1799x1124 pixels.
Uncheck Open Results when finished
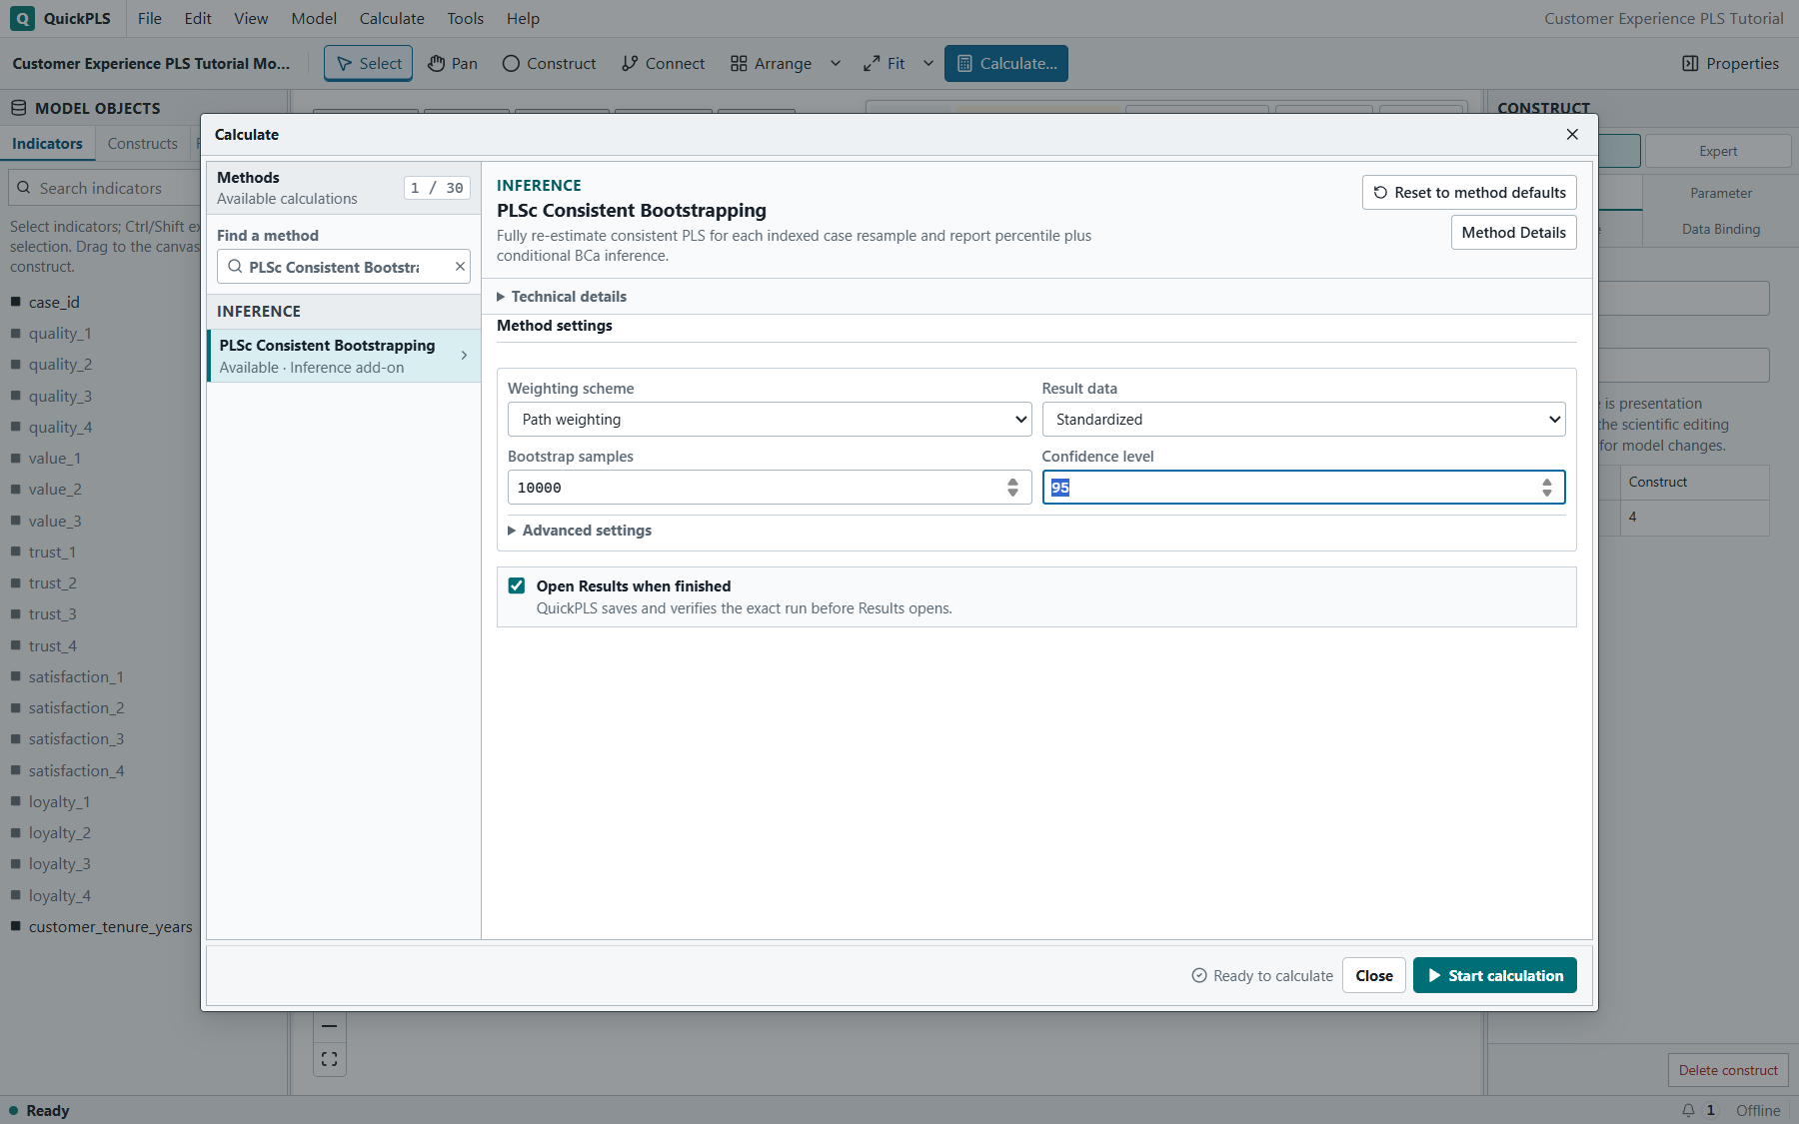(517, 585)
